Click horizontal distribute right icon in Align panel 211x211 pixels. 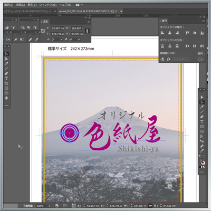202,46
